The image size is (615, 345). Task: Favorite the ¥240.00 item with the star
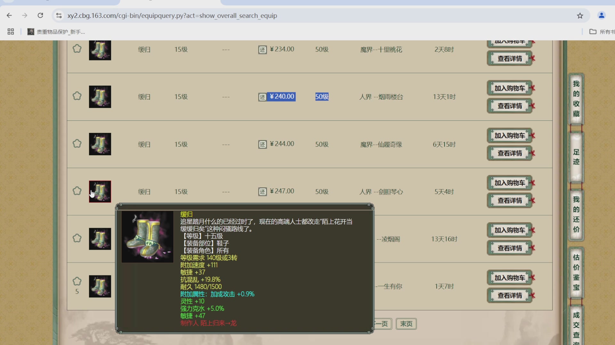coord(77,96)
